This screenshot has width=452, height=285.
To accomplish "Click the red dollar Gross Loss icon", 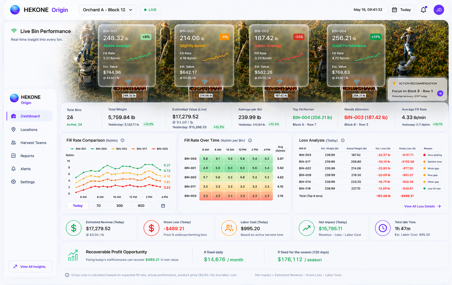I will 151,228.
